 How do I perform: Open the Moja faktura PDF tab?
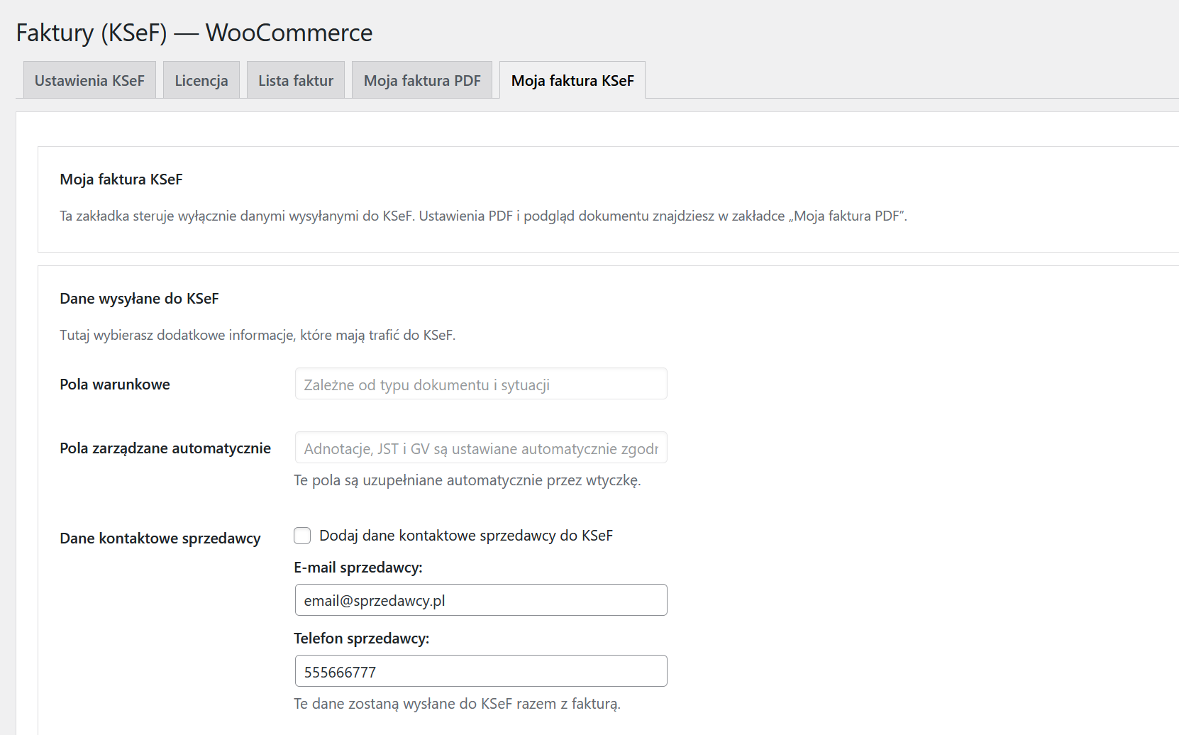coord(422,80)
